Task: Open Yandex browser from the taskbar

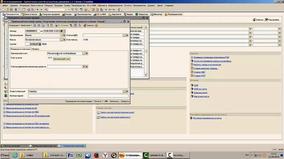Action: pos(105,155)
